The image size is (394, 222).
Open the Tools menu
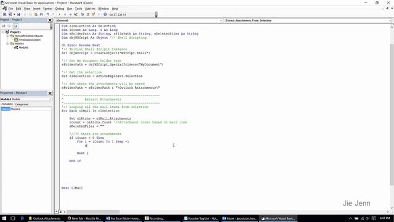[x=79, y=9]
